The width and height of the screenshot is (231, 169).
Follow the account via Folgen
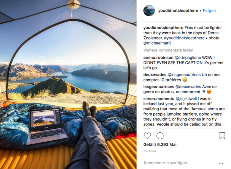pyautogui.click(x=209, y=11)
